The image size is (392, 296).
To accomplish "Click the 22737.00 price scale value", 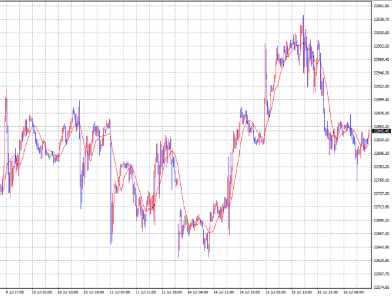I will tap(382, 194).
